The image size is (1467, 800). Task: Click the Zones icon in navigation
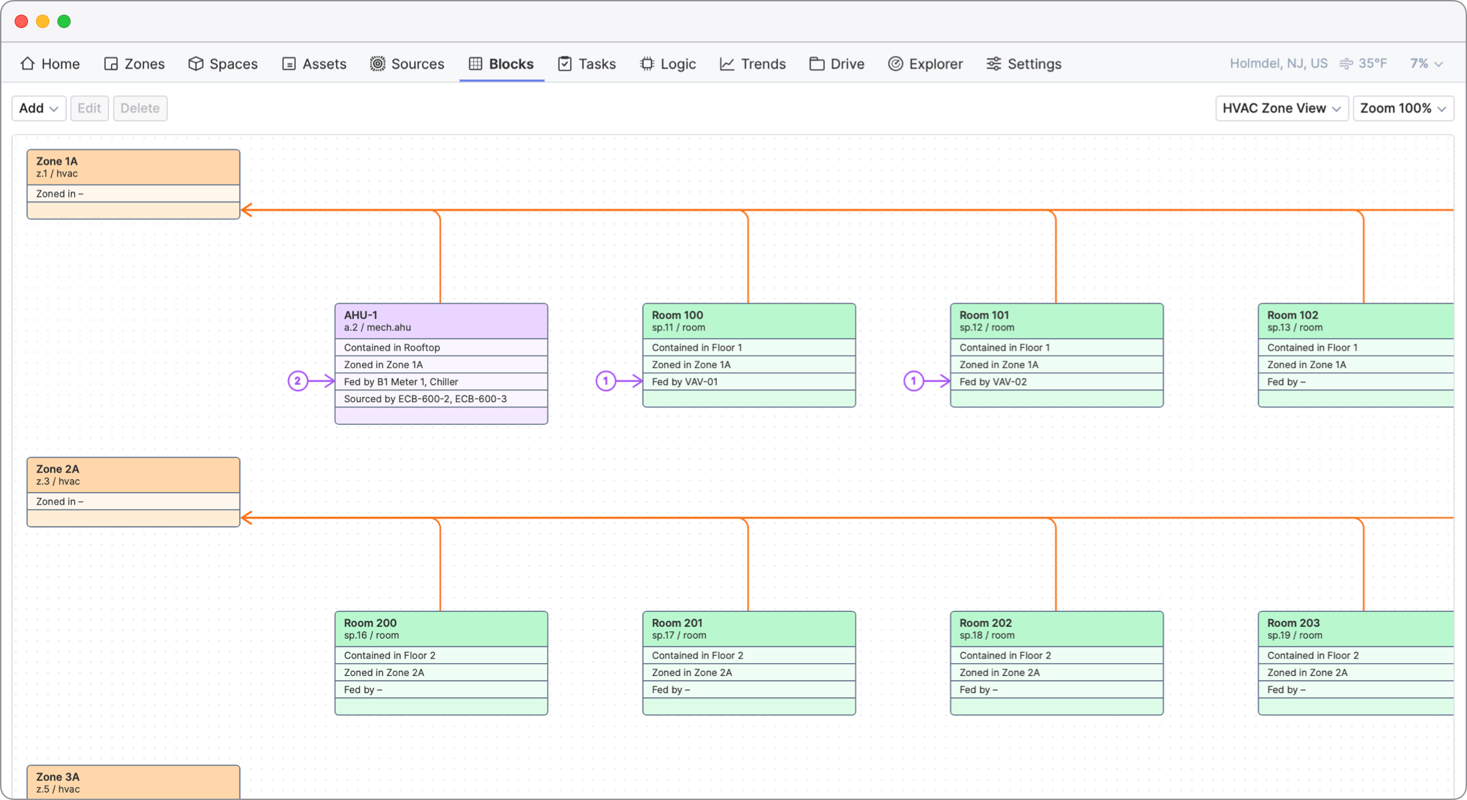(x=111, y=64)
